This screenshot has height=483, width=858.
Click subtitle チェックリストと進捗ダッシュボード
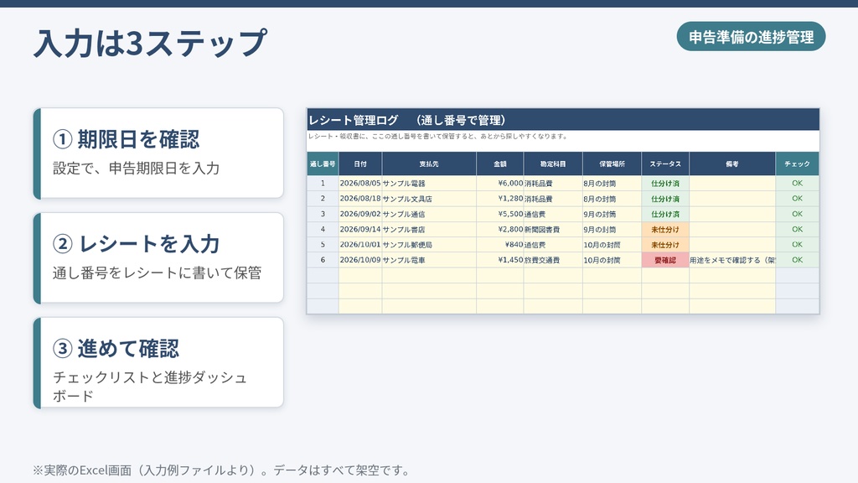(x=150, y=386)
